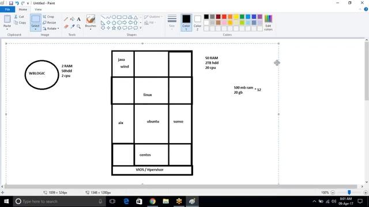Click the Windows Start button
Image resolution: width=369 pixels, height=207 pixels.
click(x=6, y=201)
